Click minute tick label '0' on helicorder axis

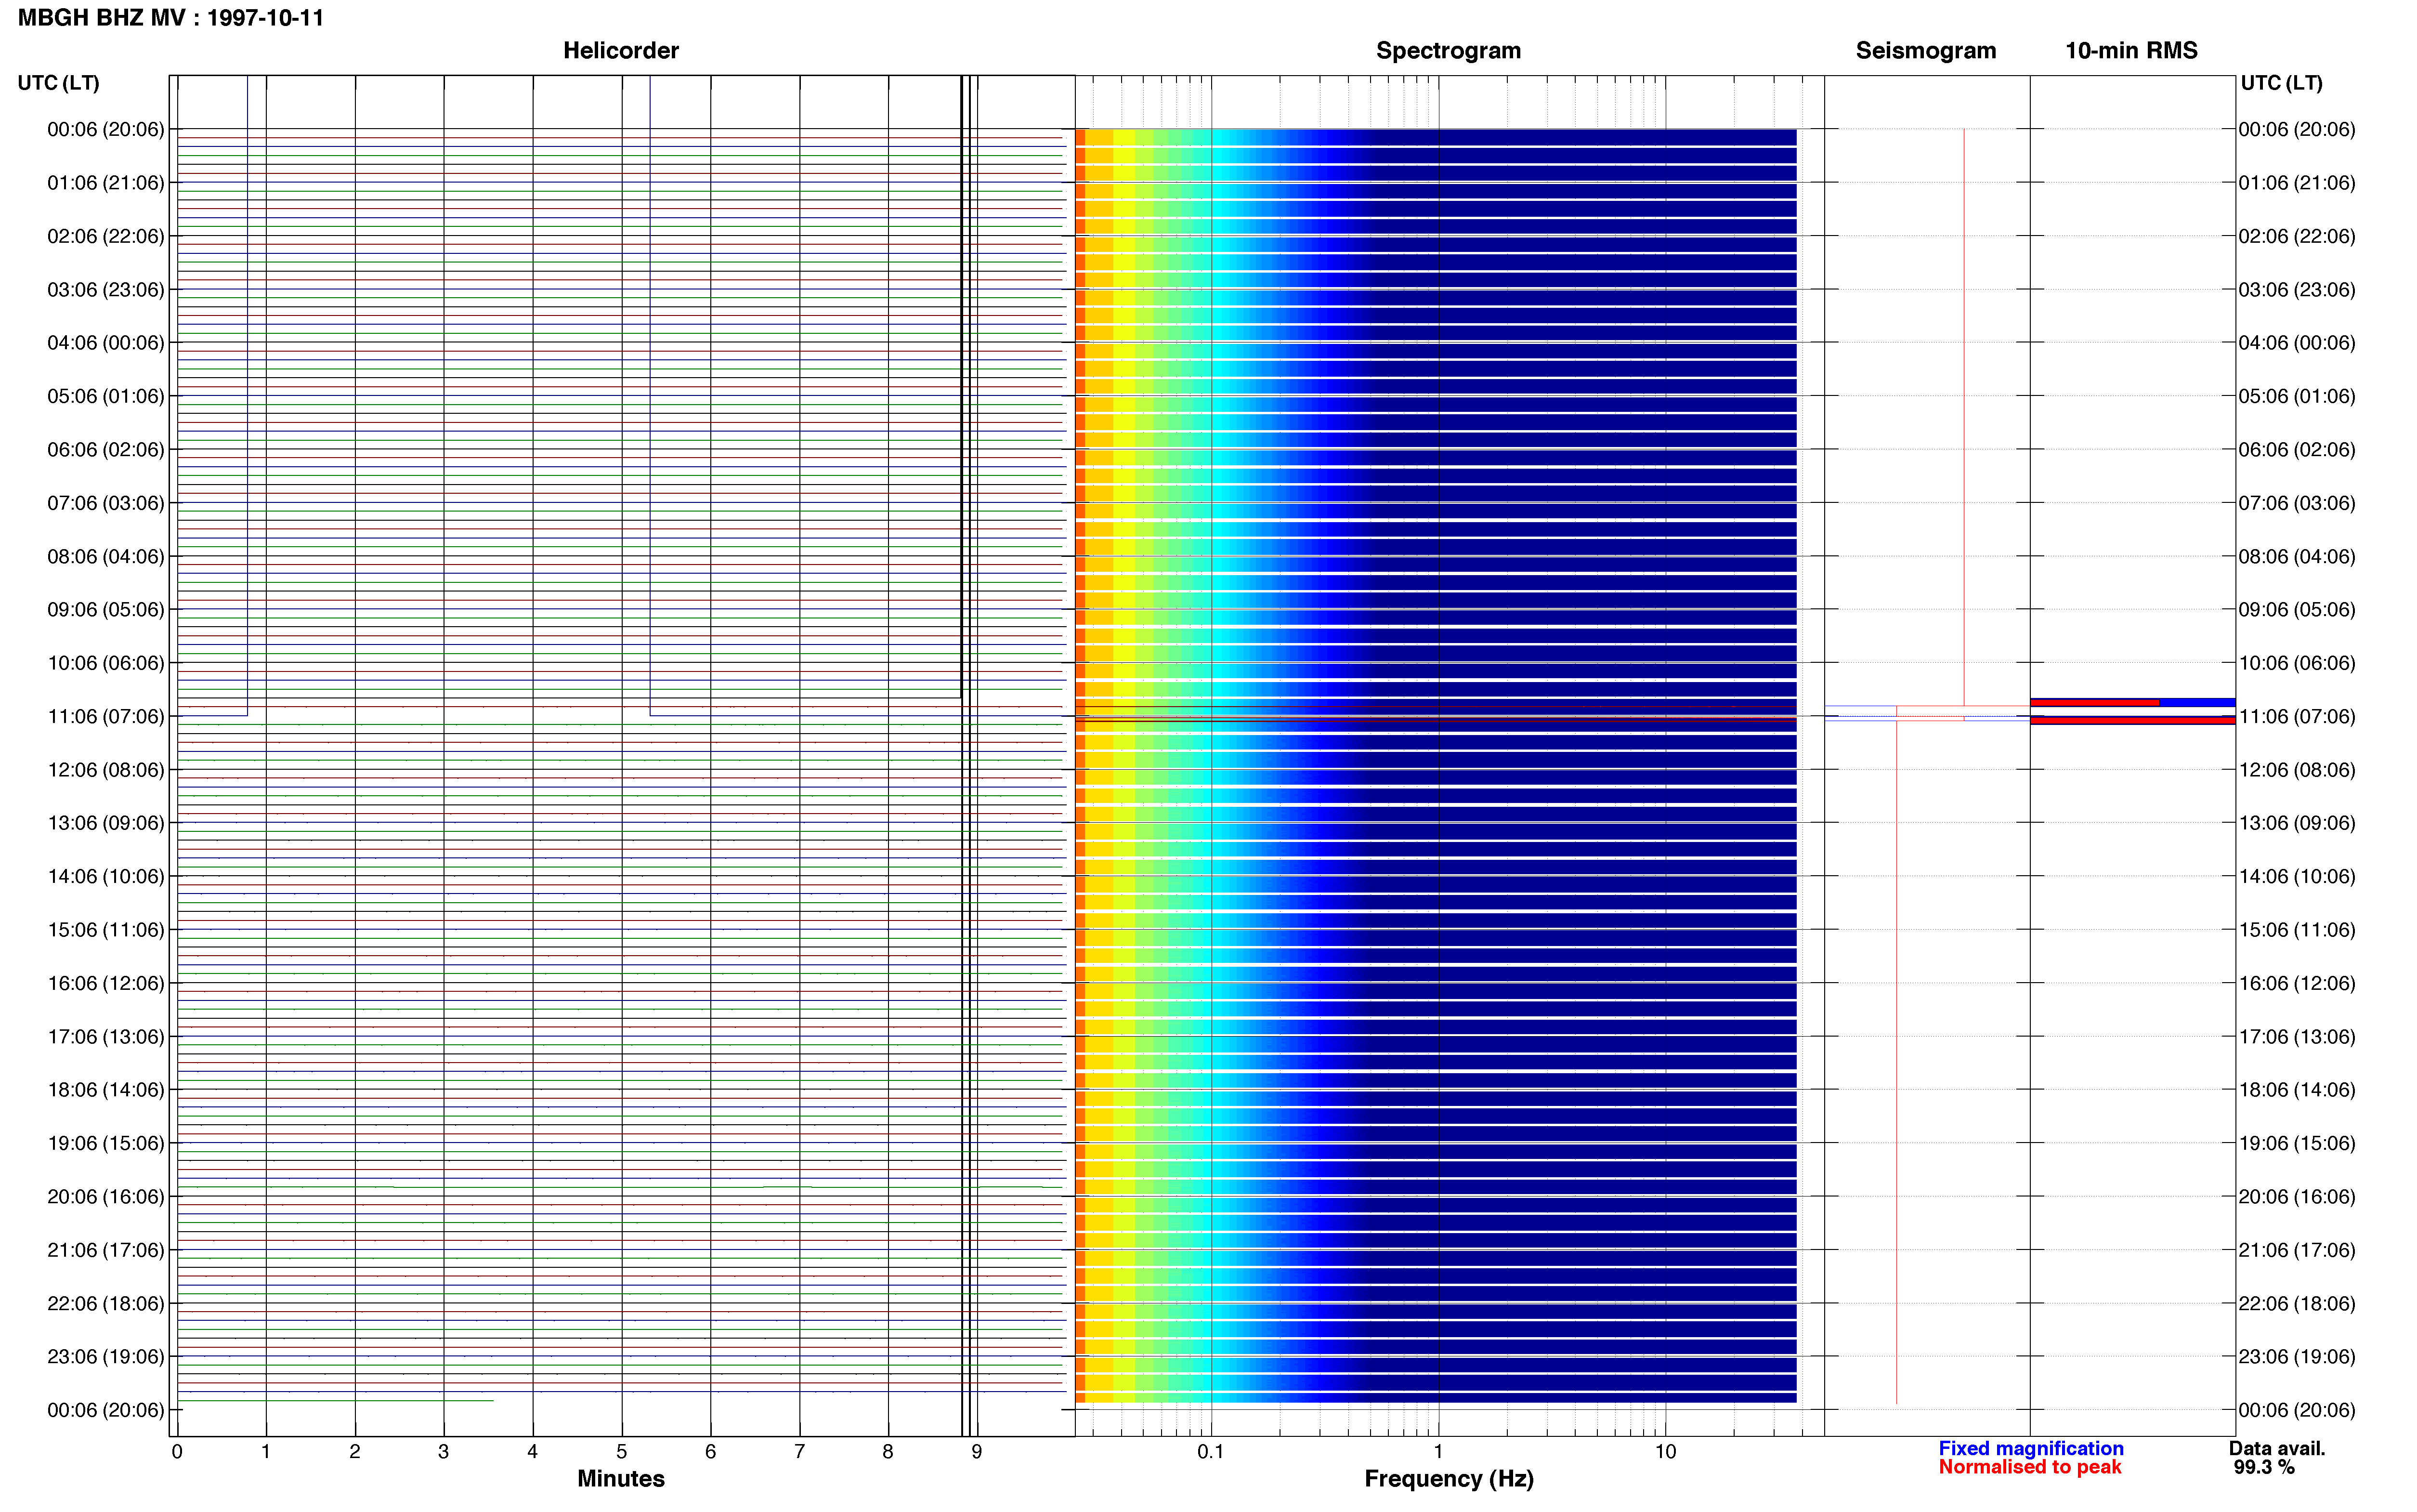coord(177,1452)
